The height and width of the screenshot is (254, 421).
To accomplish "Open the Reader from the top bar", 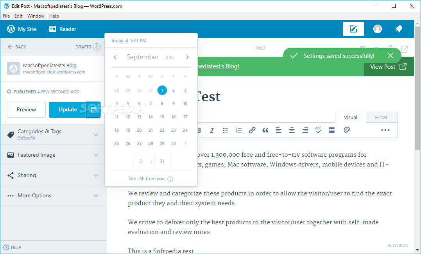I will click(x=63, y=29).
